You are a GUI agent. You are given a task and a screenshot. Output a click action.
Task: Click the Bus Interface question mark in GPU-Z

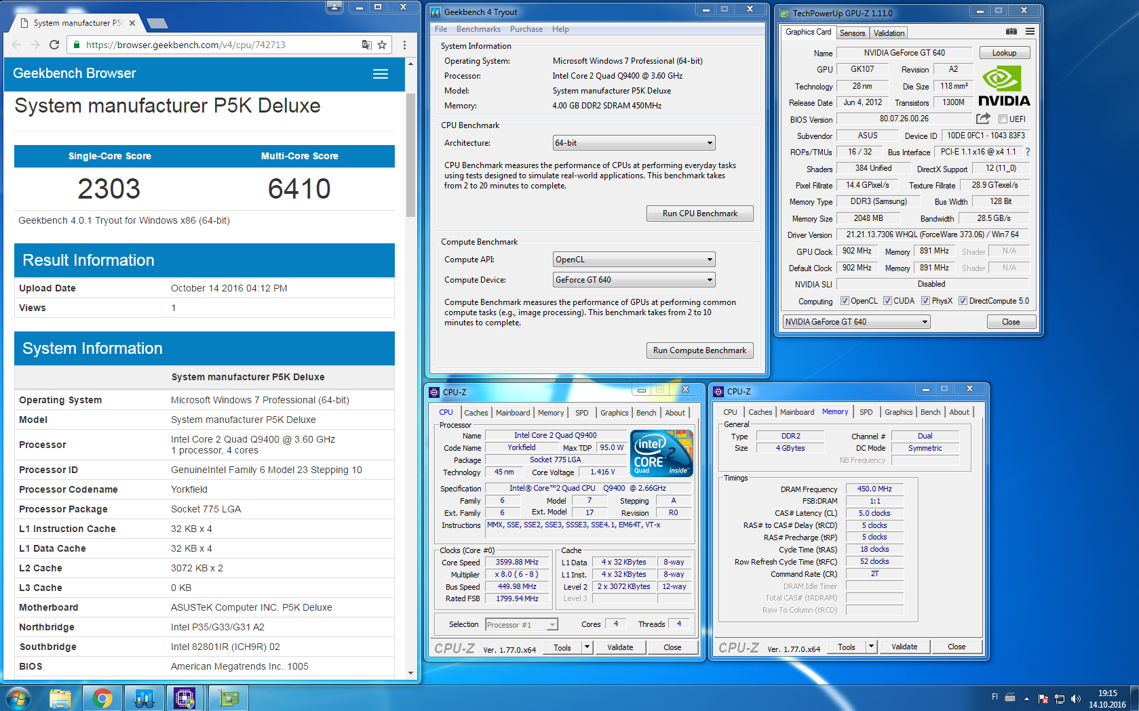tap(1028, 152)
